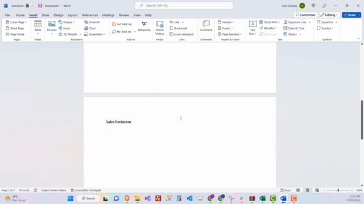Click English (United States) language indicator
Screen dimensions: 364x204
pos(53,190)
